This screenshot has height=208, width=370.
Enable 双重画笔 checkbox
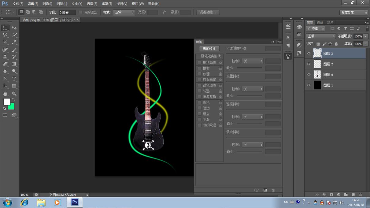200,80
